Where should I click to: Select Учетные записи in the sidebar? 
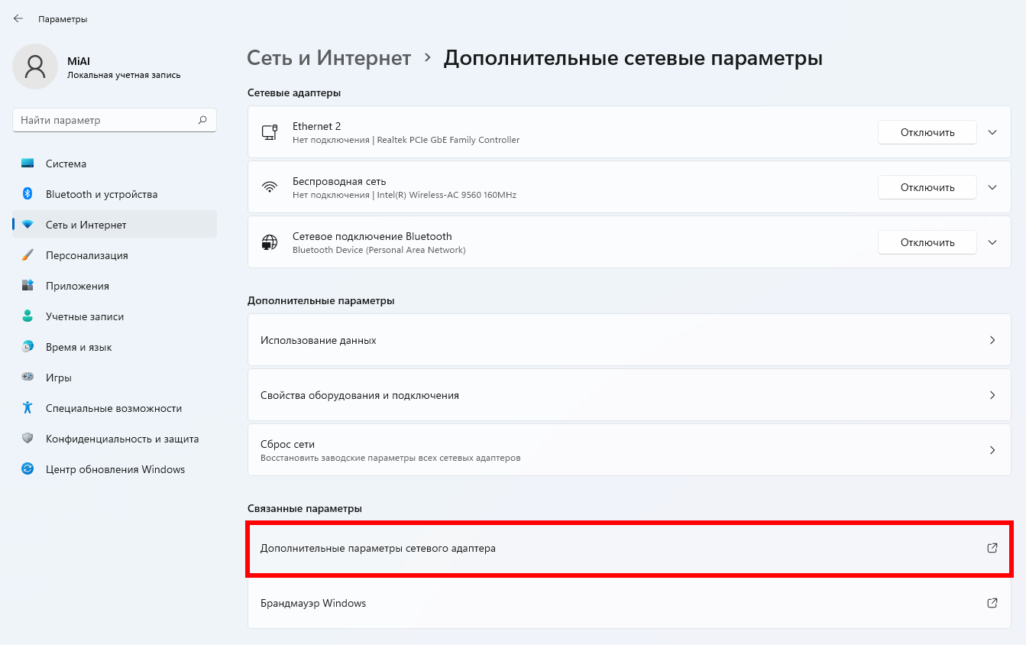tap(84, 316)
